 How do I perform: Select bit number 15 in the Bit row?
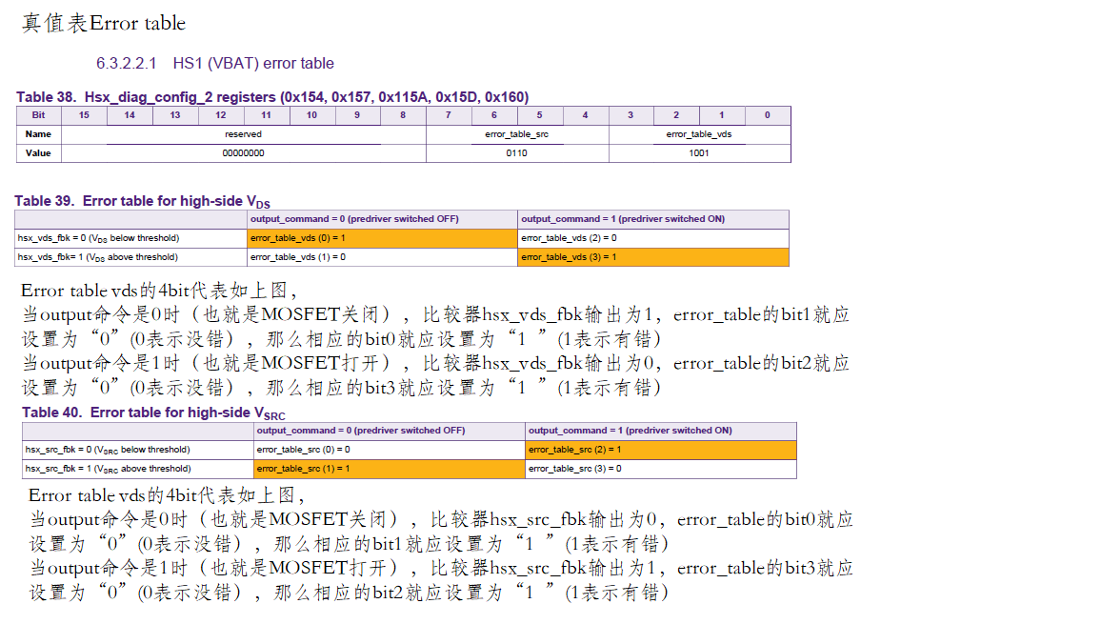click(84, 115)
